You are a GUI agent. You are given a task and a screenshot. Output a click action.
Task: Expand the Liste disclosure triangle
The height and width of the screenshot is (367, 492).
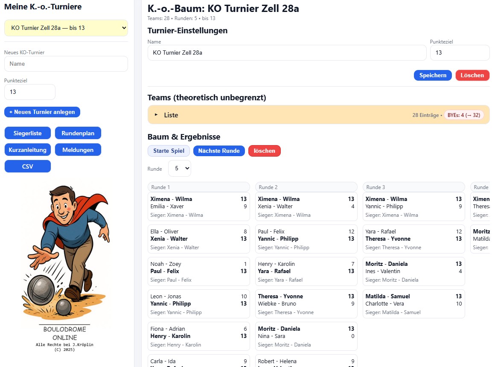(156, 115)
